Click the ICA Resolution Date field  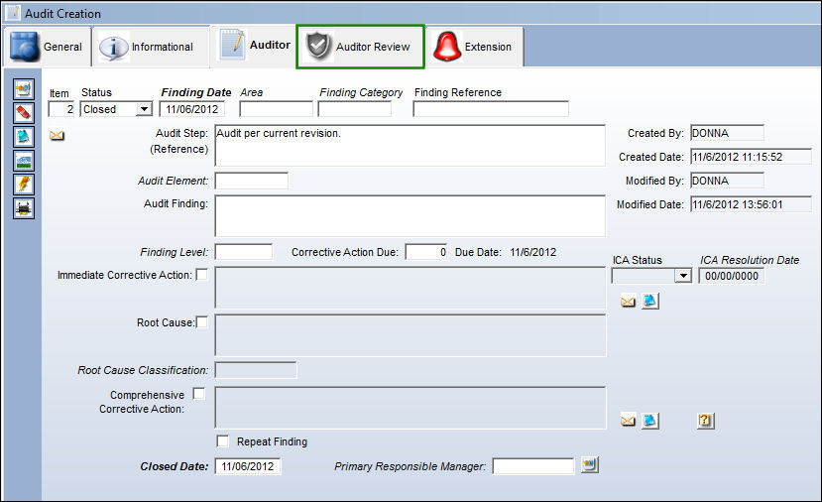(732, 276)
